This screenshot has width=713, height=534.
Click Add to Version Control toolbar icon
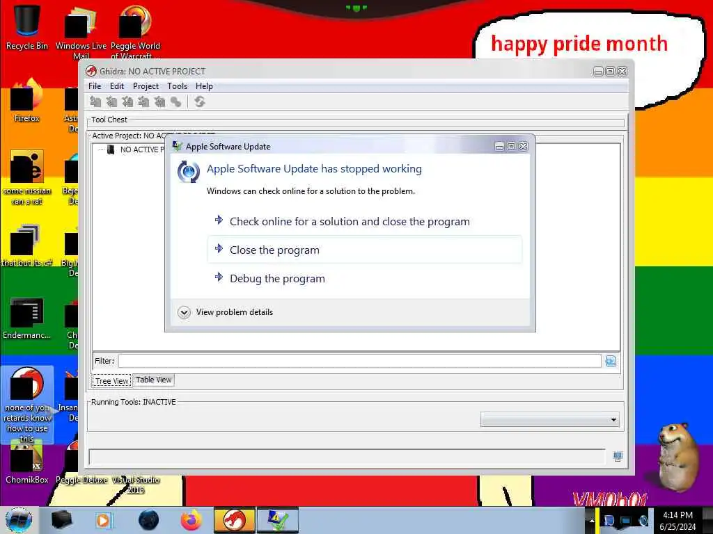(x=95, y=102)
